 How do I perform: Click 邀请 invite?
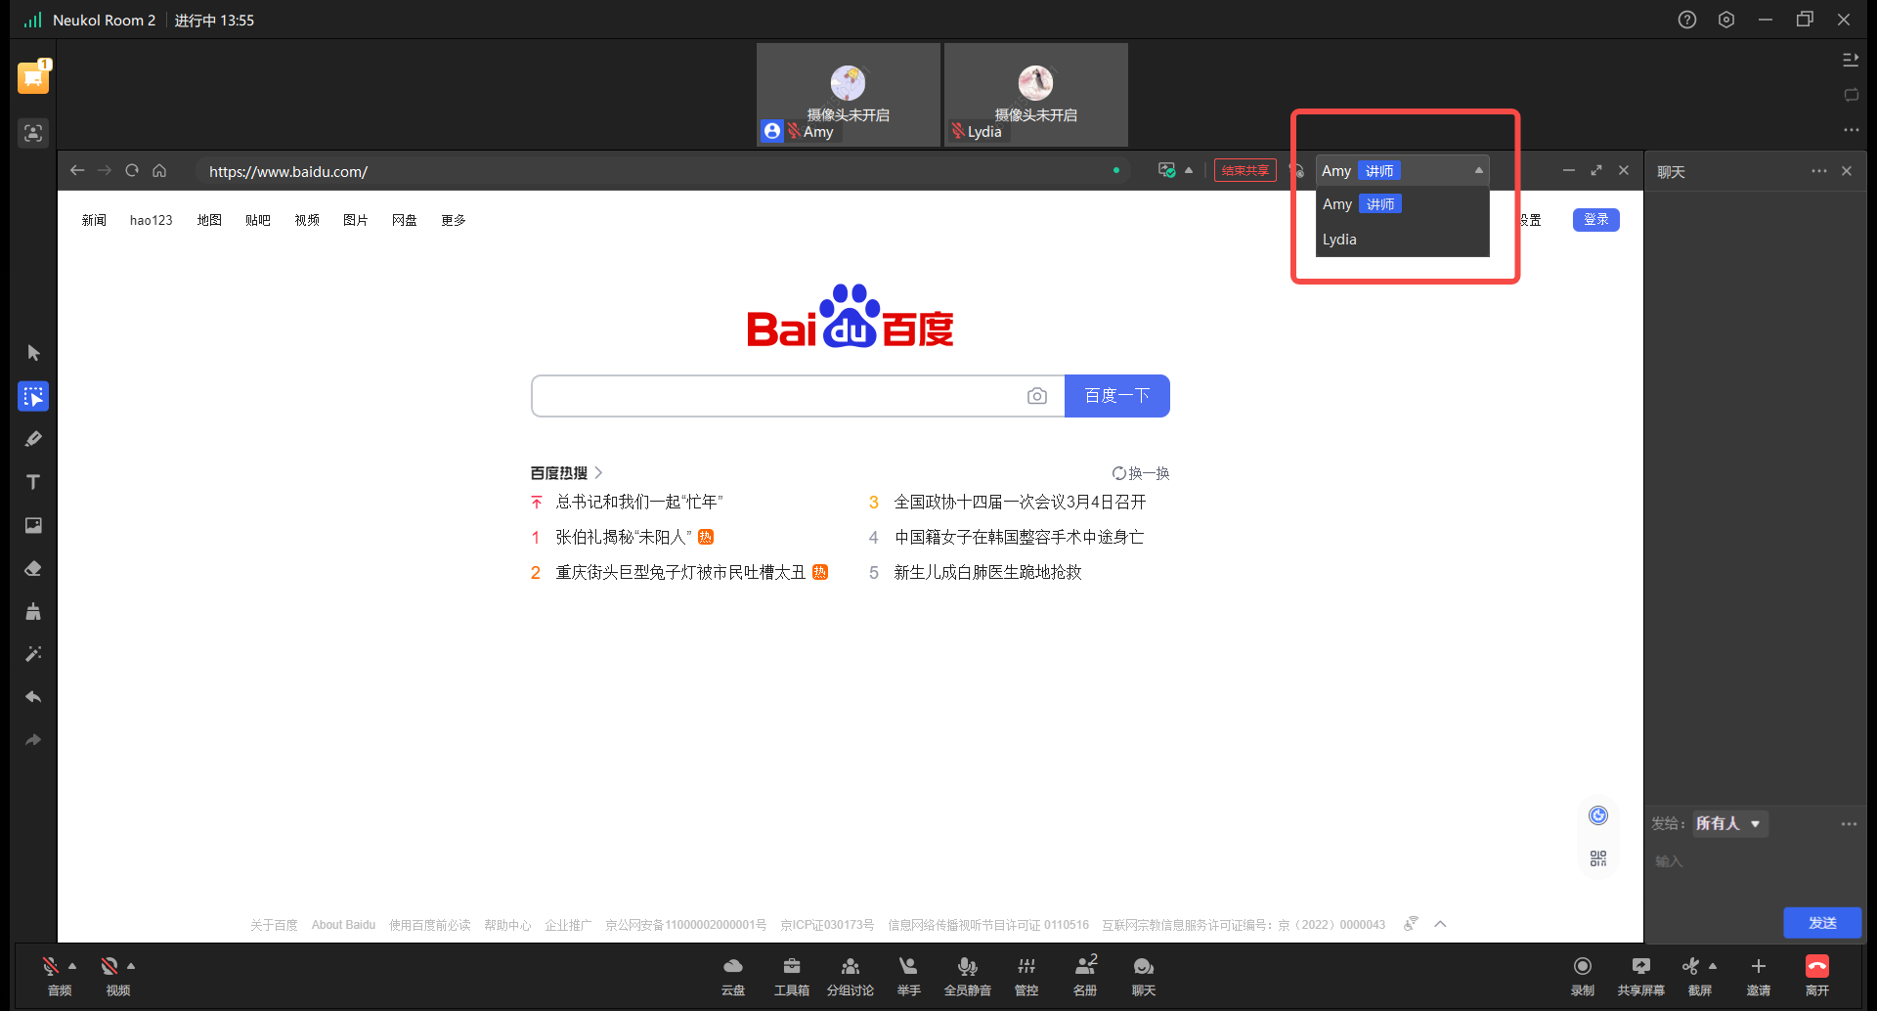(1759, 976)
